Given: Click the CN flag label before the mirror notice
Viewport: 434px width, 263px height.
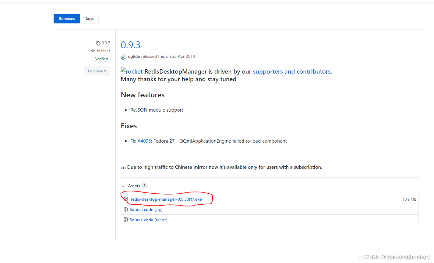Looking at the screenshot, I should tap(123, 168).
